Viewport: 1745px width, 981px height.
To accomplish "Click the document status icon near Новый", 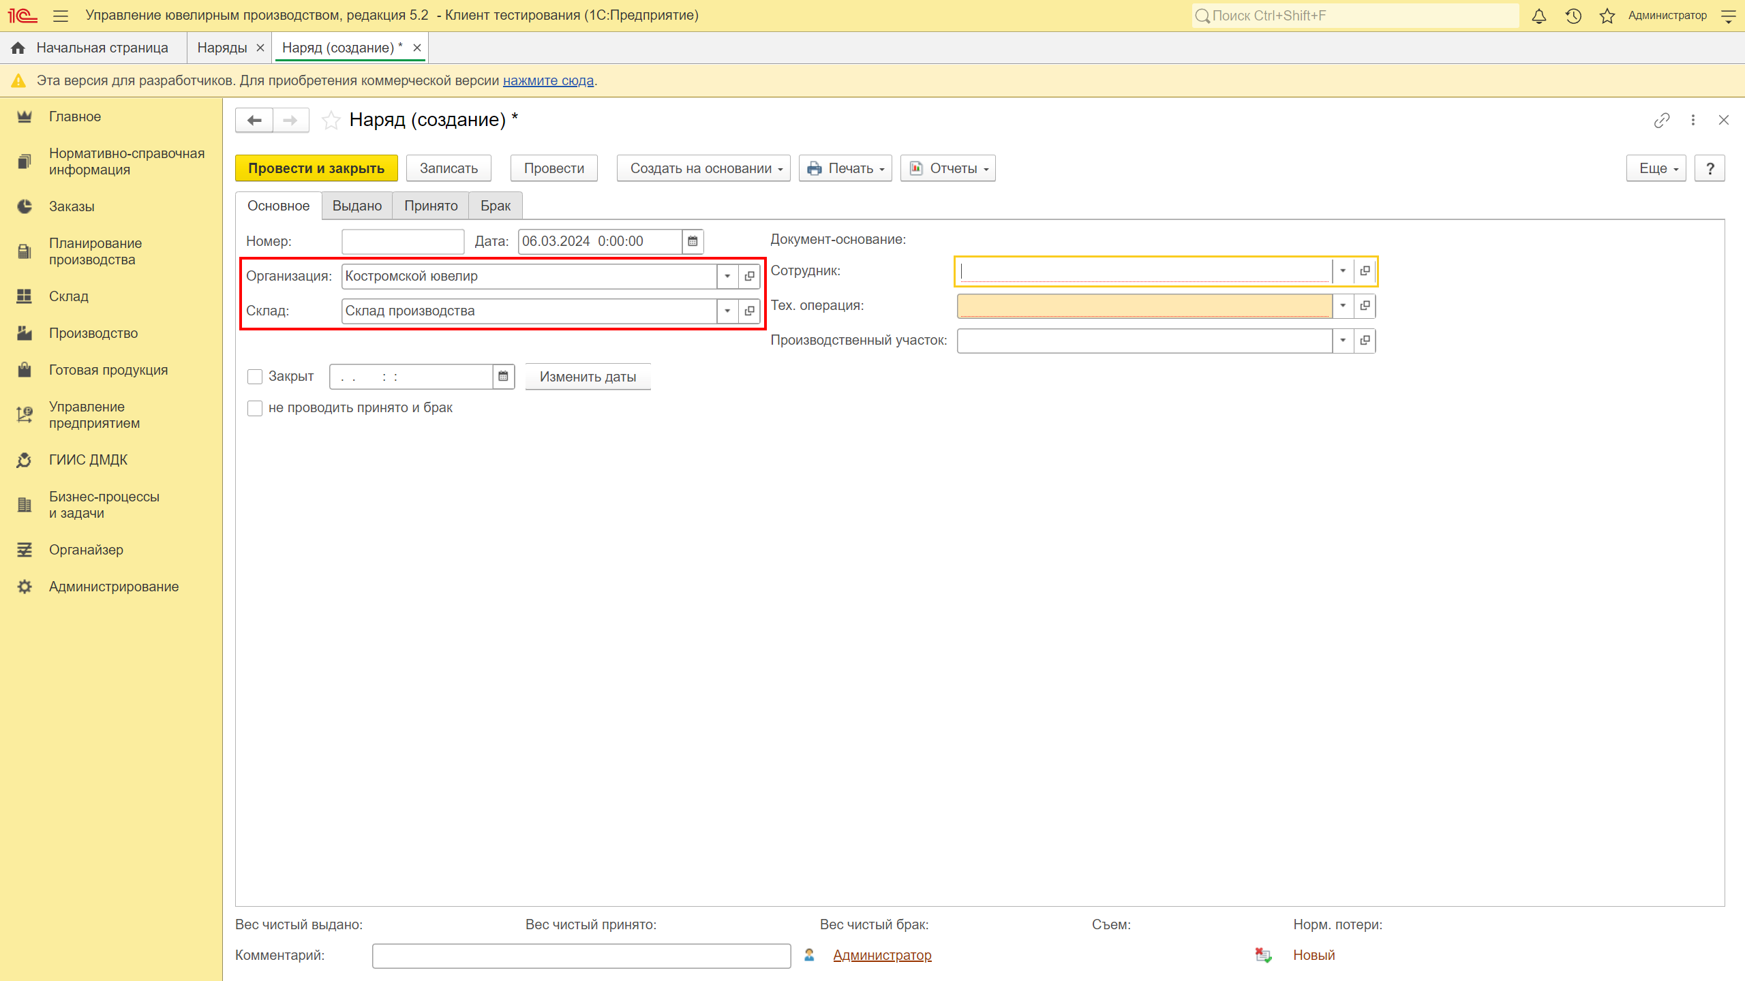I will 1263,955.
